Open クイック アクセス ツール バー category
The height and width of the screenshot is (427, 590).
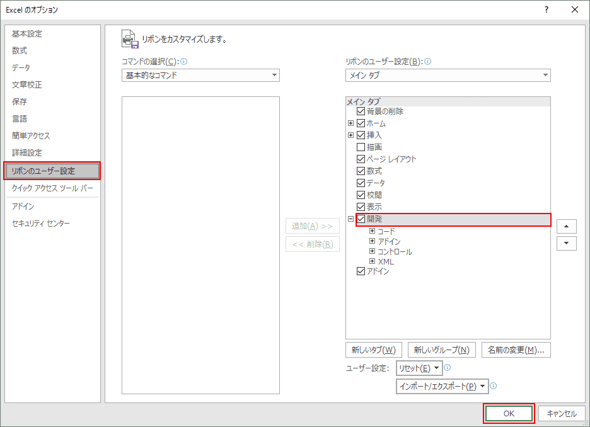coord(52,188)
